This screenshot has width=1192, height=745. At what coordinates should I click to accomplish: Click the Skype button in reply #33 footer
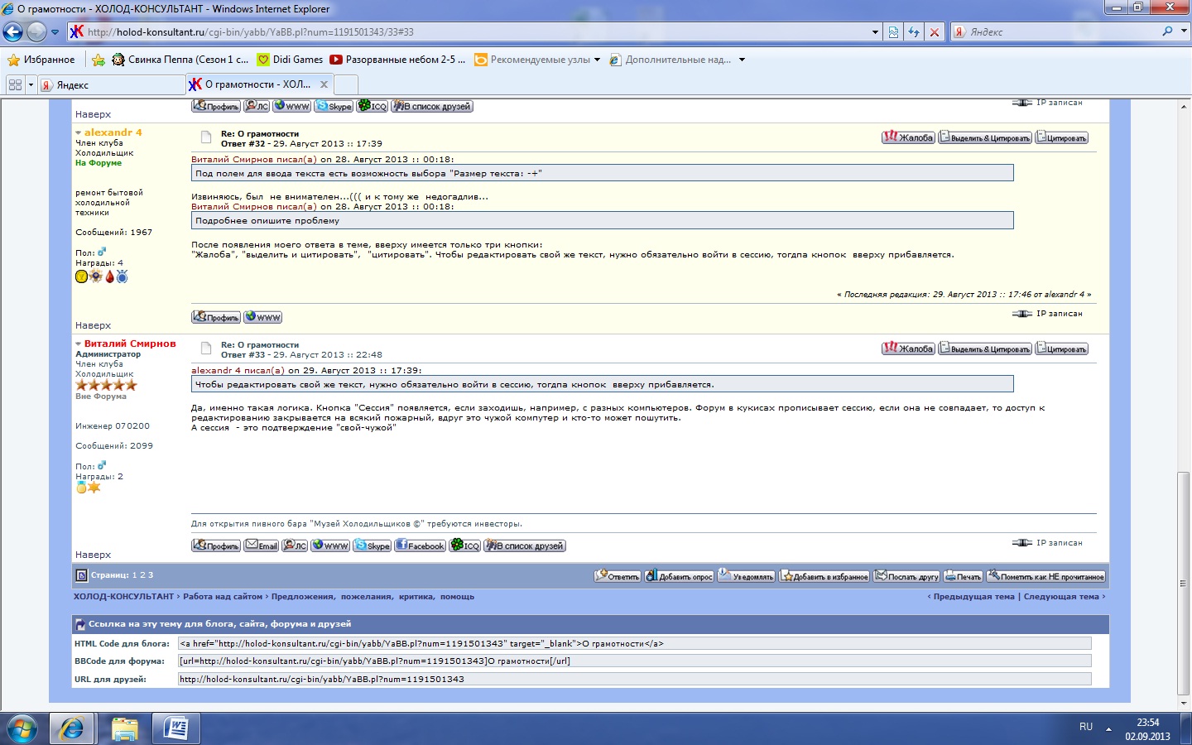[372, 546]
